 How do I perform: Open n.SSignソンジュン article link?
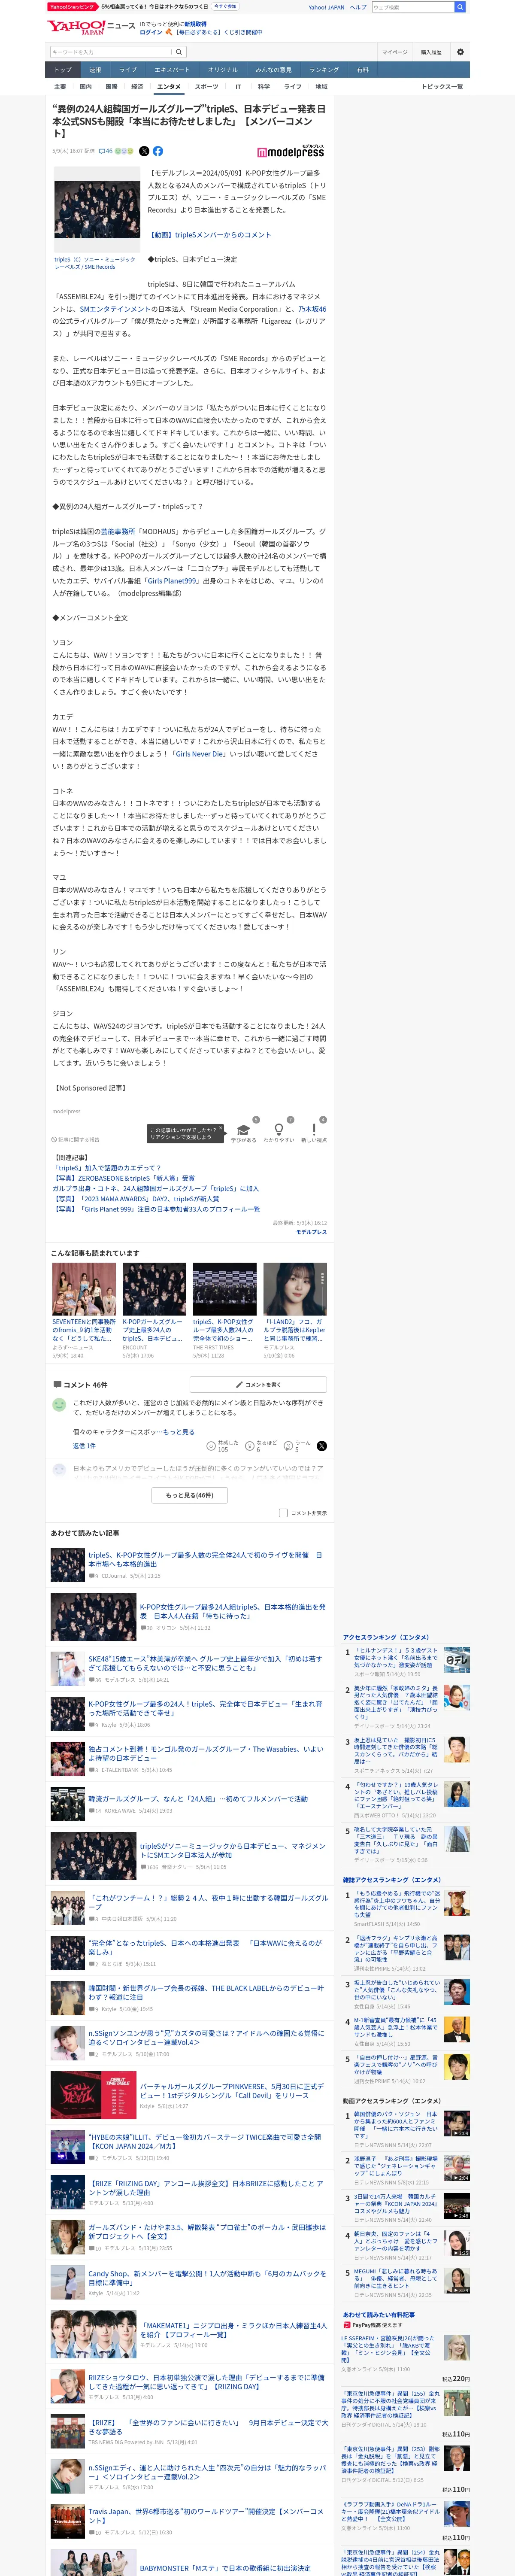tap(205, 2037)
